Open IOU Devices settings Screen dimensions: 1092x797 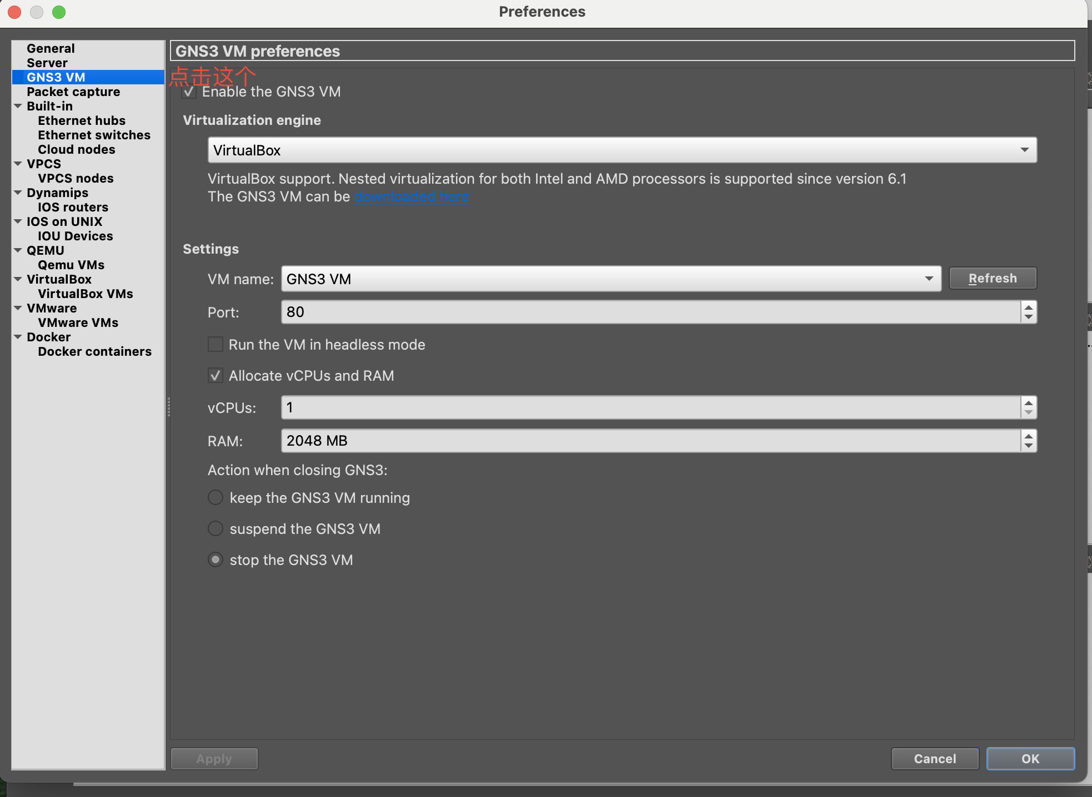(75, 236)
